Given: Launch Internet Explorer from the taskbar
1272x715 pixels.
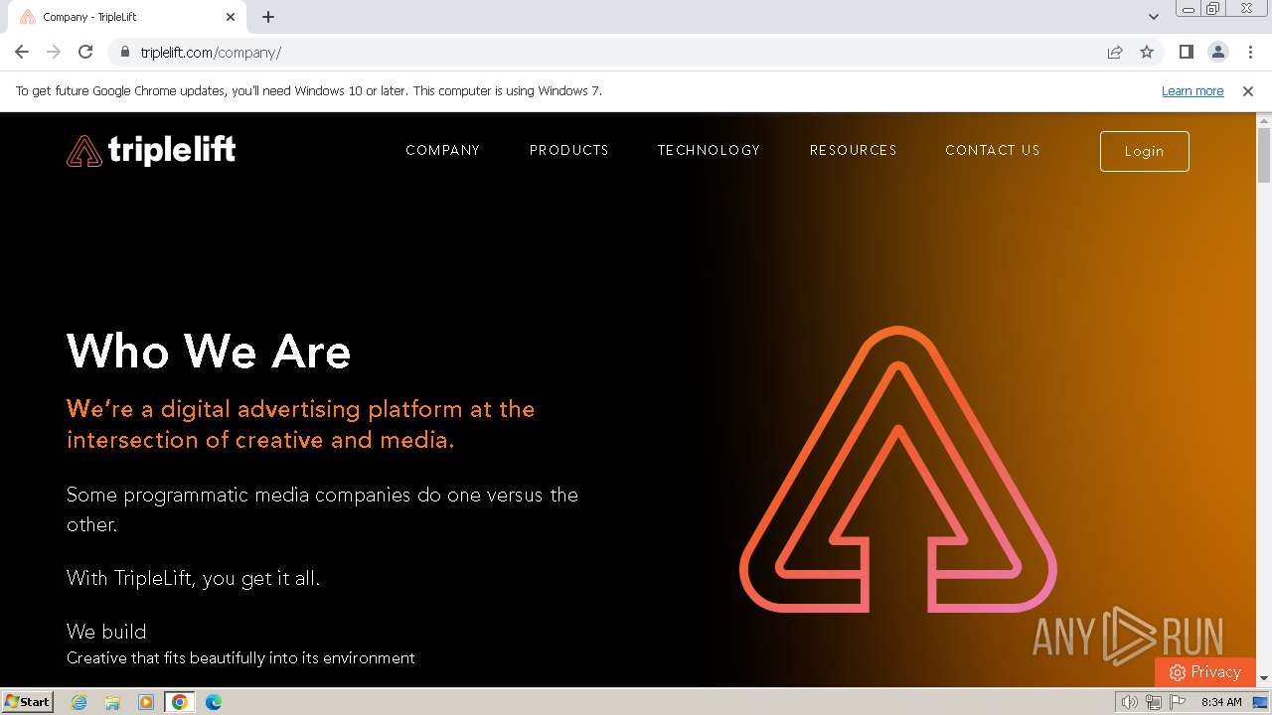Looking at the screenshot, I should click(x=79, y=702).
